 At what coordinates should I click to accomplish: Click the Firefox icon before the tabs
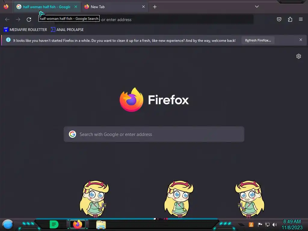coord(6,7)
